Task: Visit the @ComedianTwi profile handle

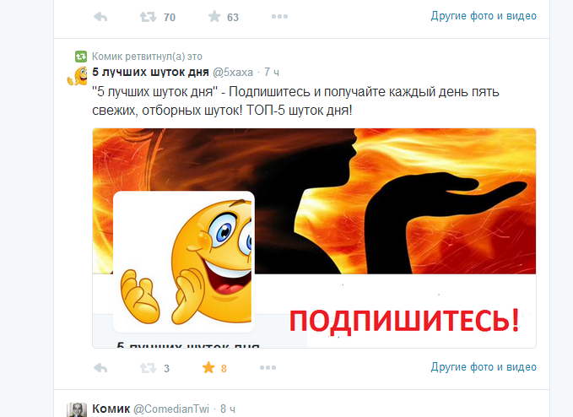Action: (x=171, y=409)
